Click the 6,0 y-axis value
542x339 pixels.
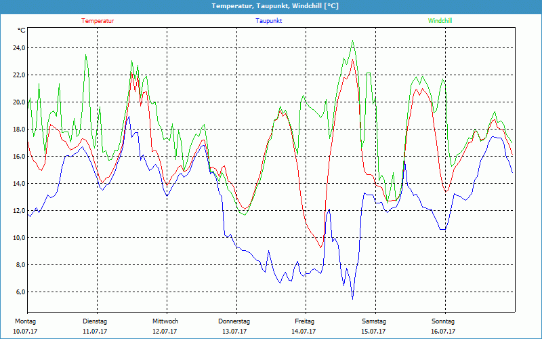pos(20,292)
